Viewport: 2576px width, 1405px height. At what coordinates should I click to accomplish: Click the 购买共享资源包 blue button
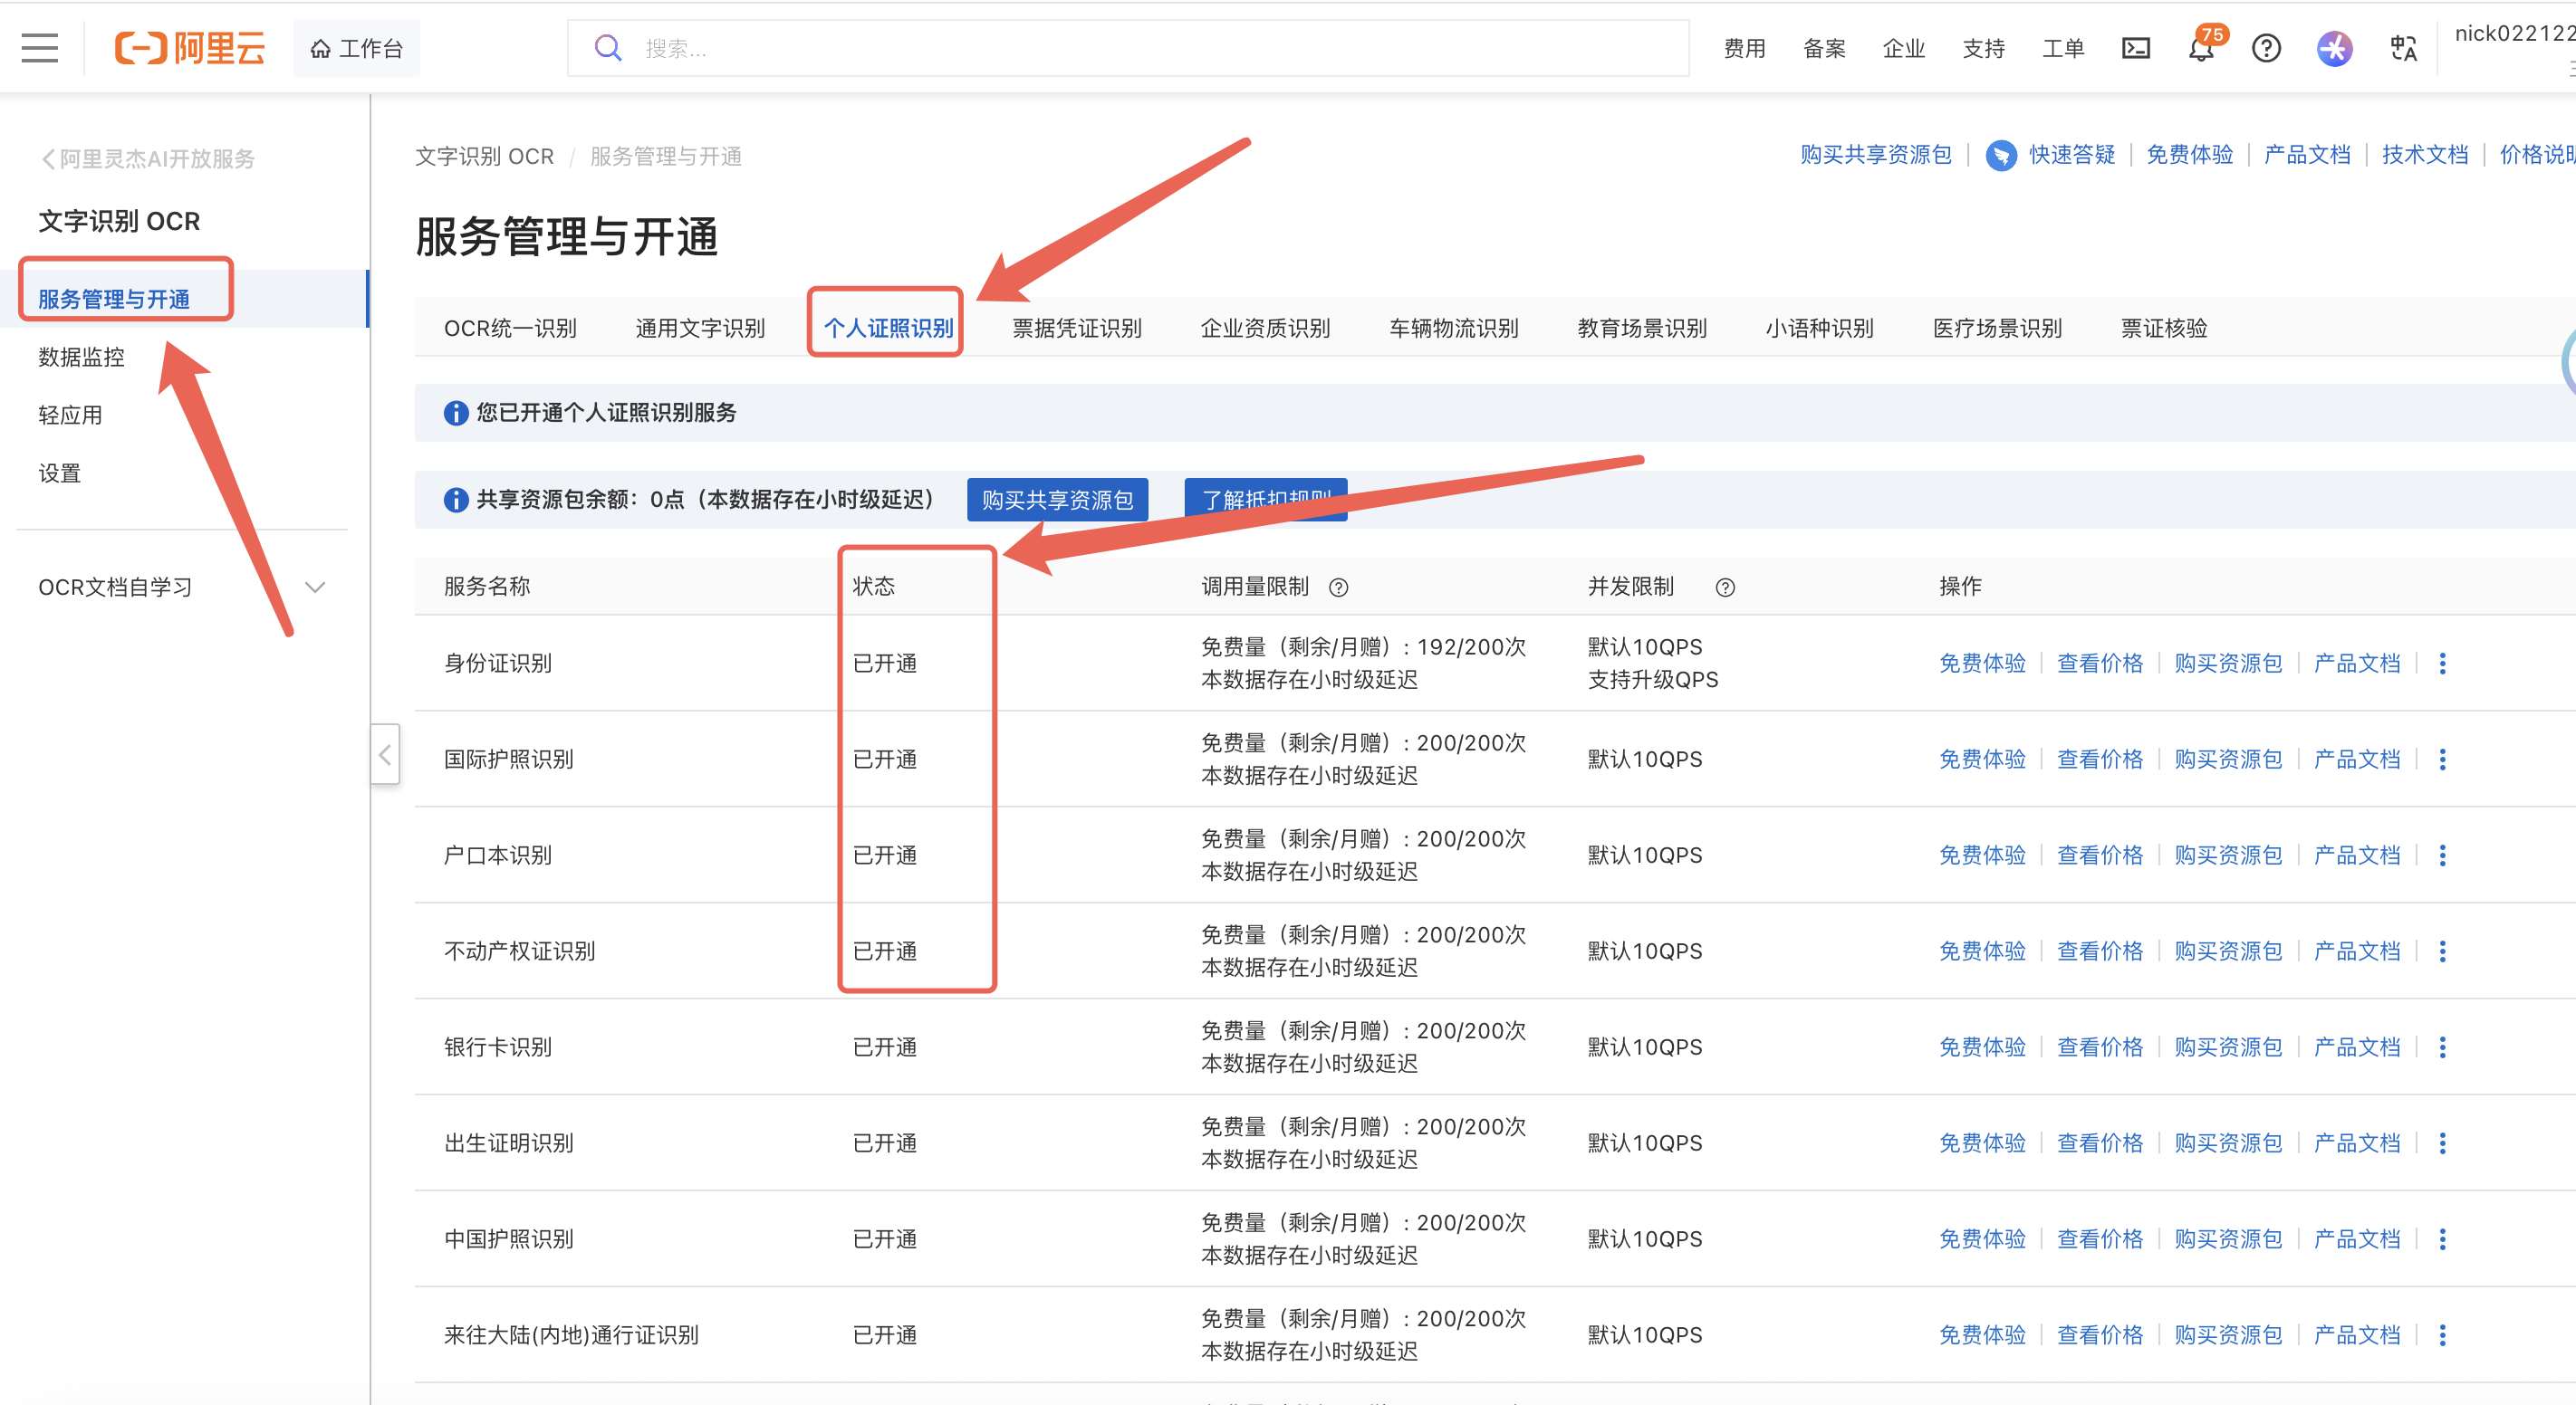coord(1056,500)
